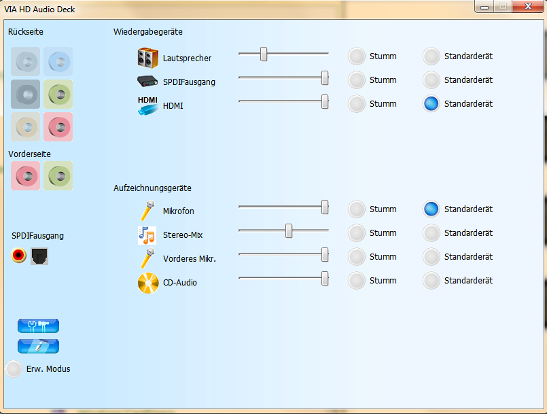Click the red coaxial SPDIF connector icon
The width and height of the screenshot is (547, 414).
click(19, 256)
